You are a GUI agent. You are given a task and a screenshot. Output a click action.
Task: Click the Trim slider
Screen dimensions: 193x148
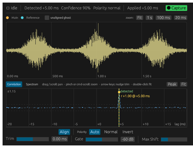[x=32, y=139]
